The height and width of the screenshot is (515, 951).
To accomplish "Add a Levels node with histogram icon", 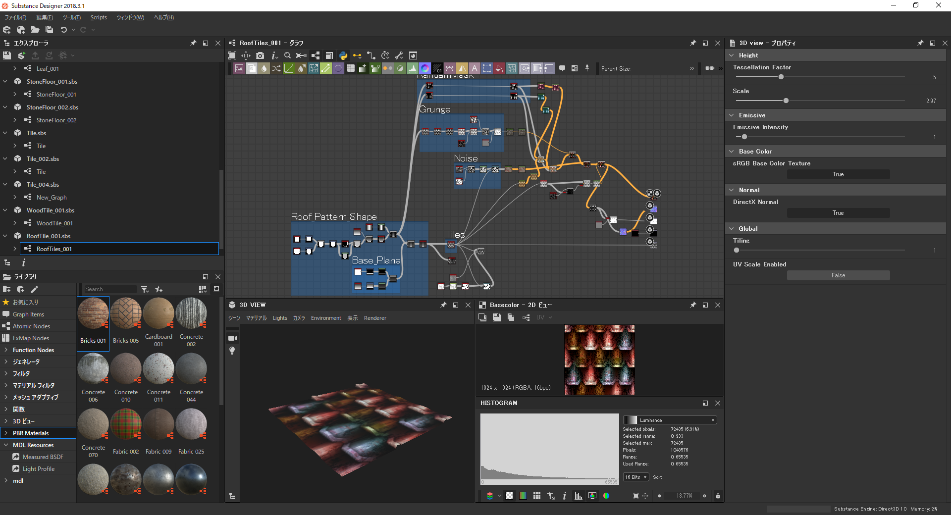I will click(x=413, y=68).
